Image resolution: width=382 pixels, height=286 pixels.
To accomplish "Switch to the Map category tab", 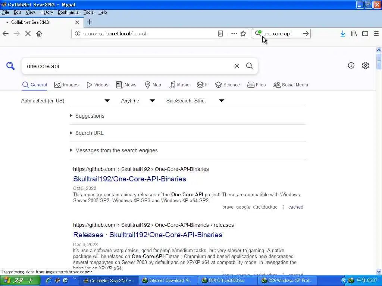I will [153, 85].
